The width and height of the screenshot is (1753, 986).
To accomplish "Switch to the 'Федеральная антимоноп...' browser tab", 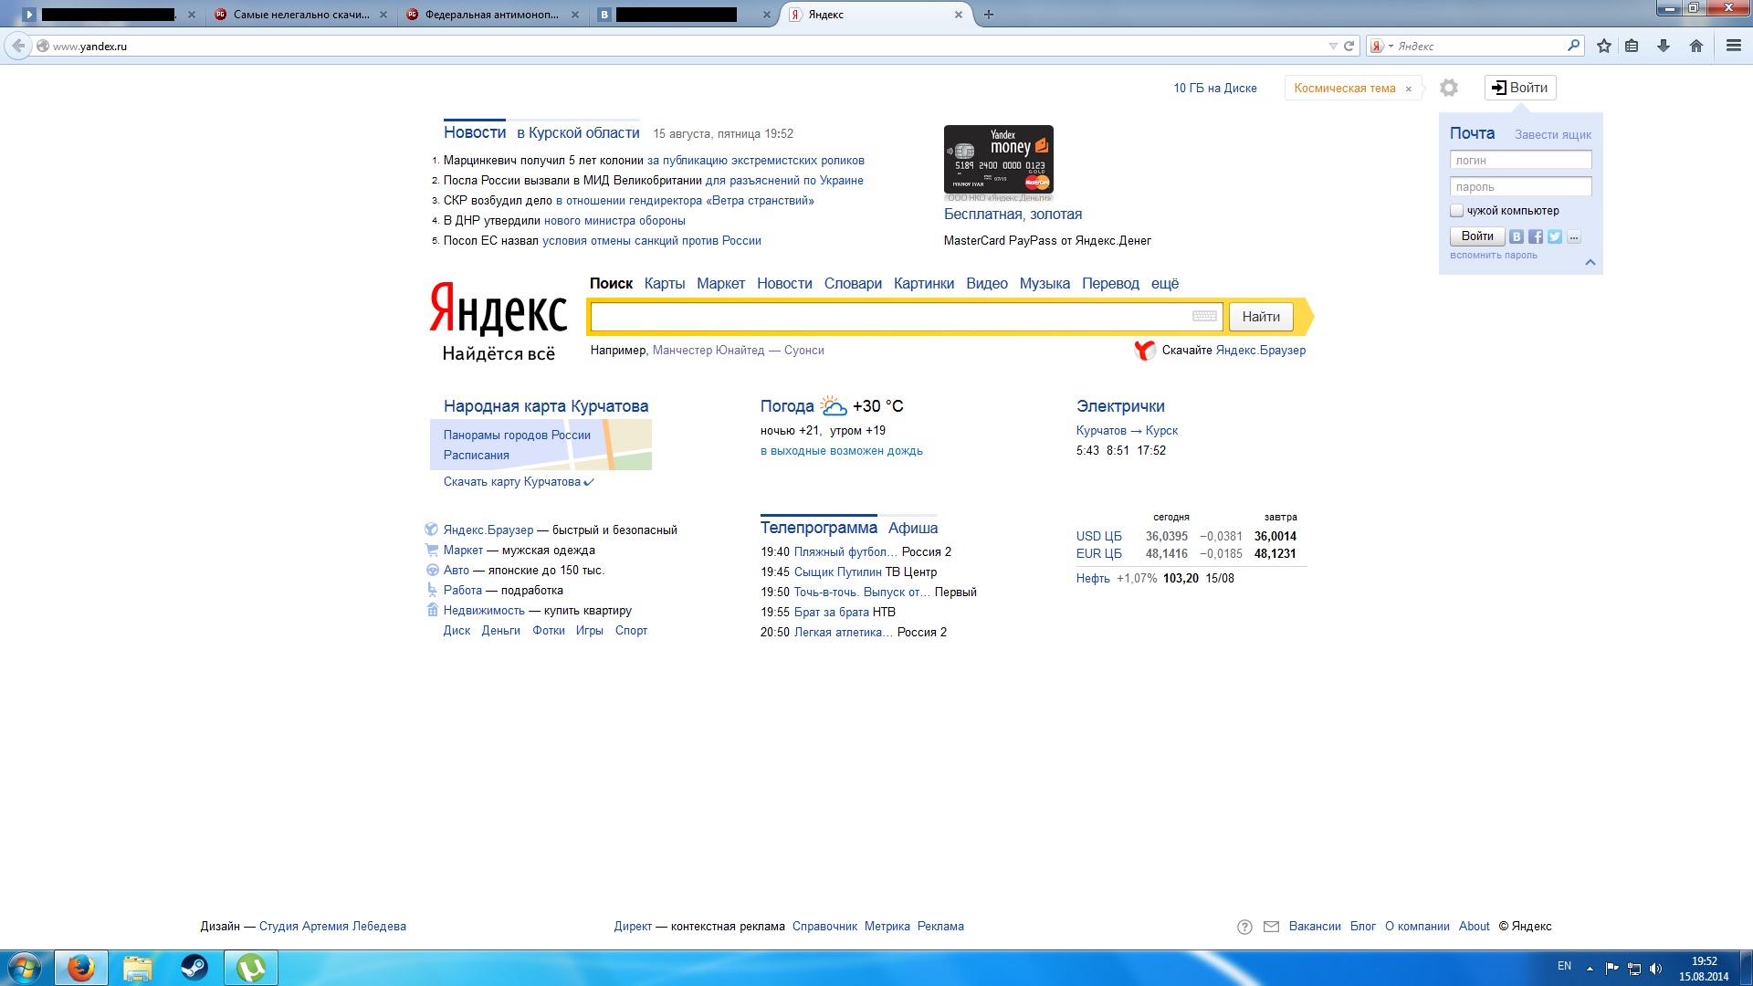I will [492, 15].
